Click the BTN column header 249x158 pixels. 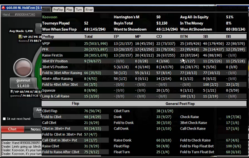[x=184, y=37]
